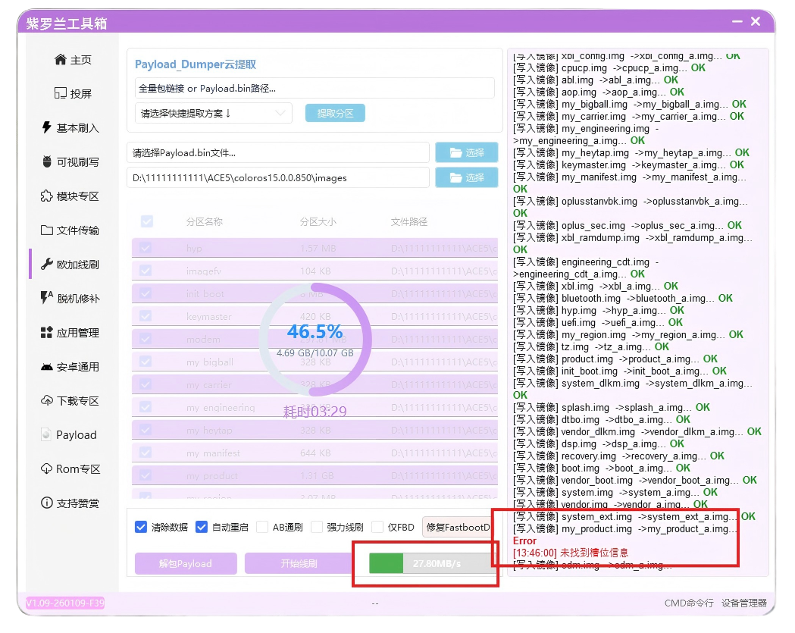The width and height of the screenshot is (795, 633).
Task: Open 文件传输 file transfer
Action: coord(70,230)
